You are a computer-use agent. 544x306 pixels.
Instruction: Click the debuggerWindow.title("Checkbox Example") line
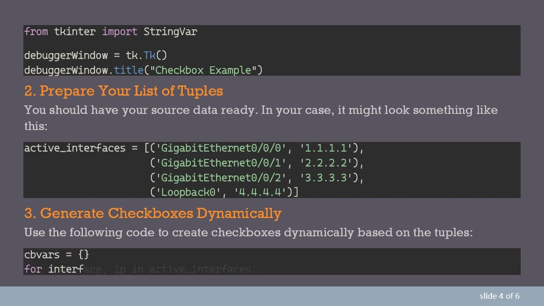[x=143, y=70]
